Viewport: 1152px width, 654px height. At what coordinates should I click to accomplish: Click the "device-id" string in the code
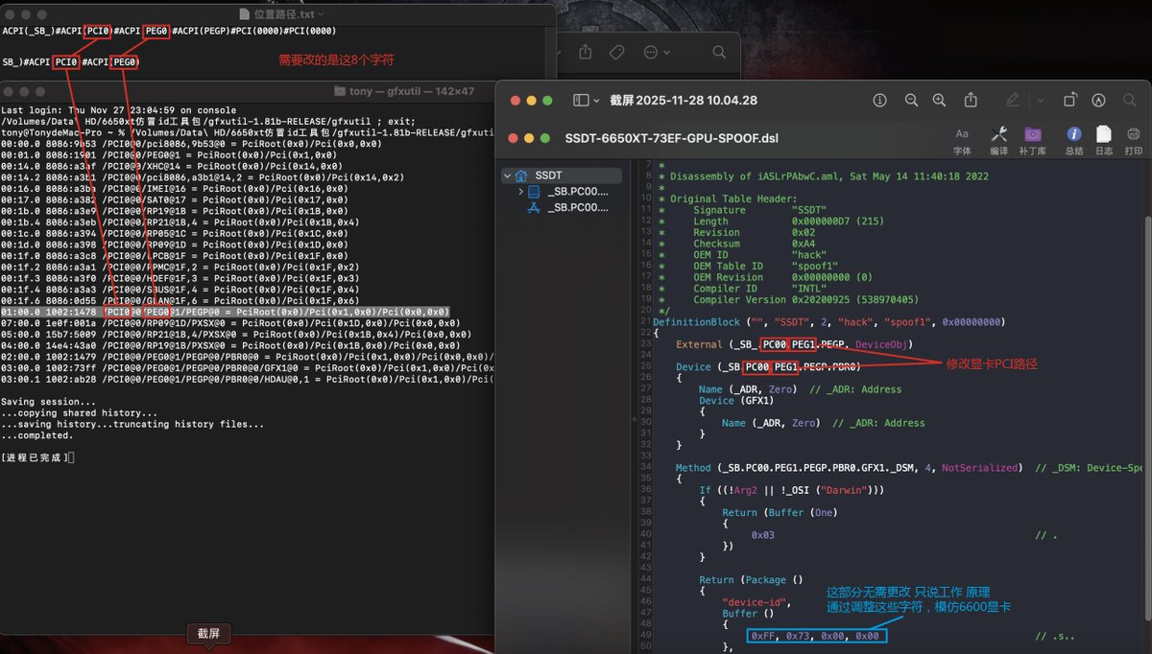click(755, 601)
